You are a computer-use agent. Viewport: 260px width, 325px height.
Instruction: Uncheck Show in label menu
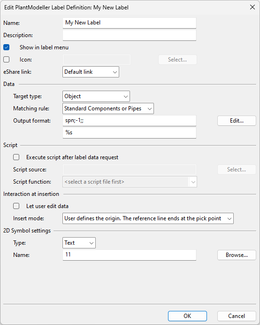click(x=7, y=47)
